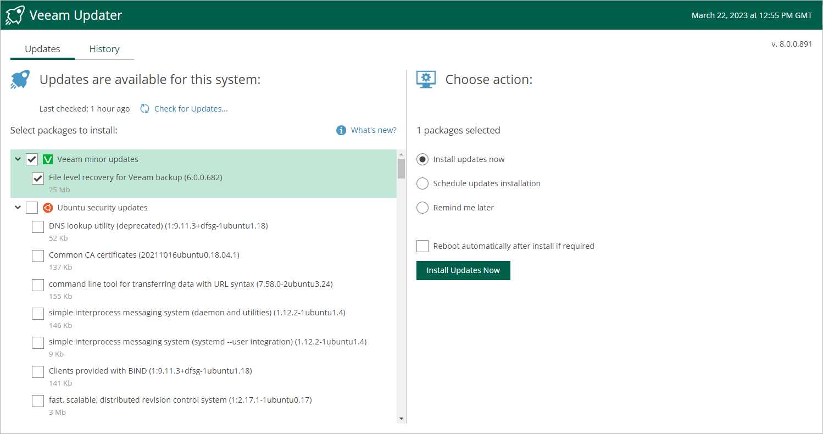Click the package list scrollbar thumb
Image resolution: width=823 pixels, height=434 pixels.
click(401, 168)
